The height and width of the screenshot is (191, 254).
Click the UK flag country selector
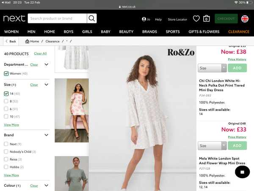pos(245,19)
